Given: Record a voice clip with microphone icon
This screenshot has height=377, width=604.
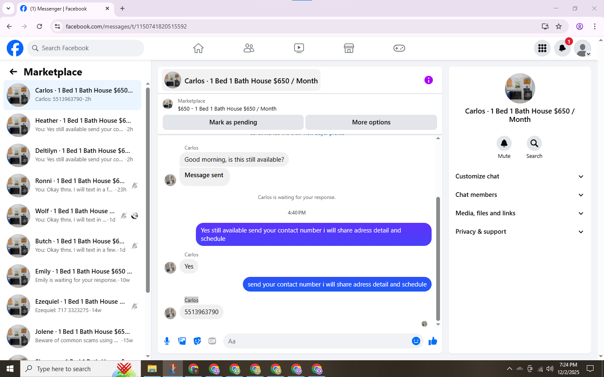Looking at the screenshot, I should point(167,341).
